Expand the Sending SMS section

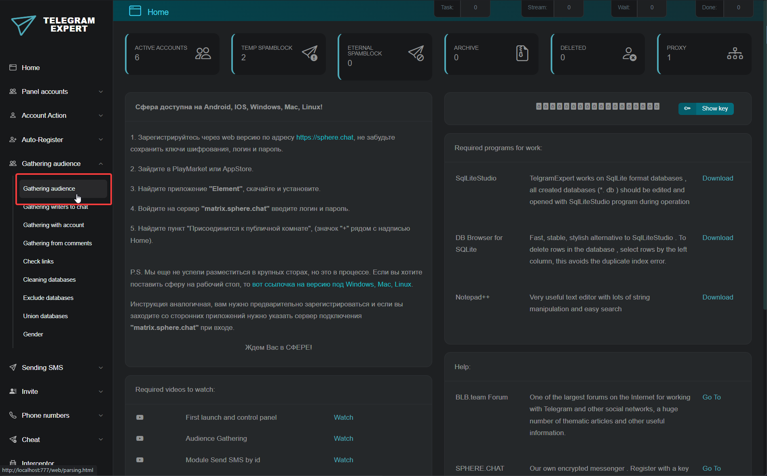(x=56, y=368)
